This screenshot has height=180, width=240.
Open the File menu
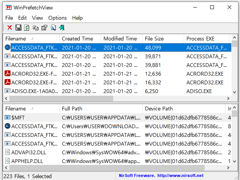(x=9, y=18)
